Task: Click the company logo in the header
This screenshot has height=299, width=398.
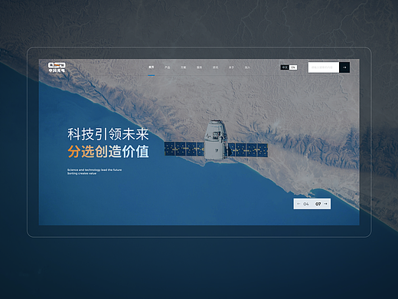Action: (57, 67)
